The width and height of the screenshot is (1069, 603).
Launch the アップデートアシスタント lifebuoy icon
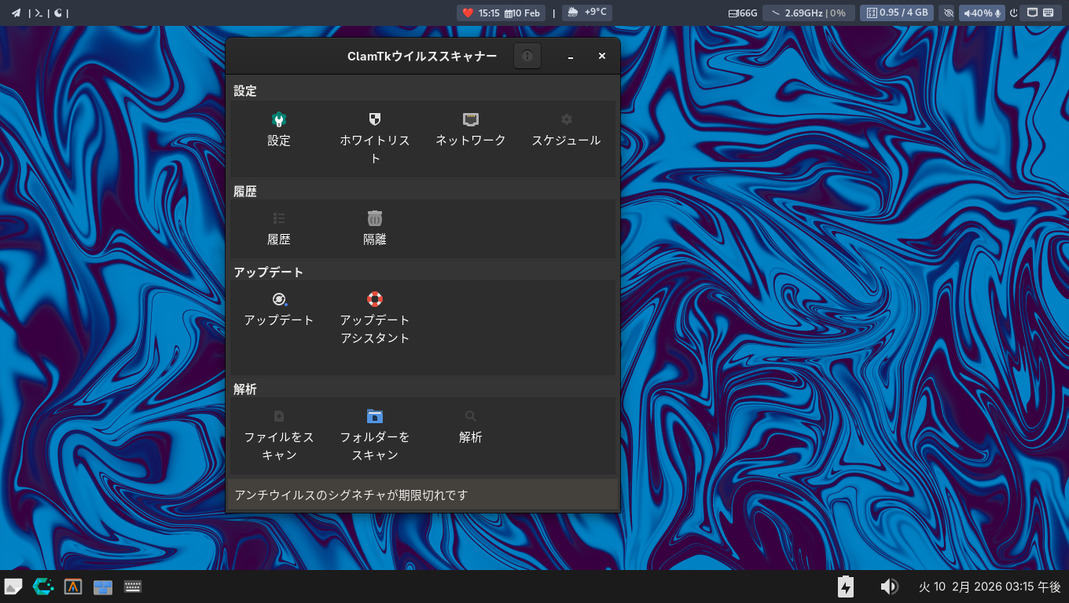(x=375, y=299)
